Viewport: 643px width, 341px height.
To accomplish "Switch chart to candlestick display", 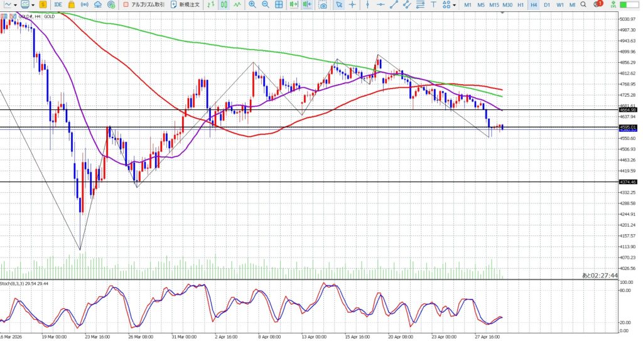I will point(224,5).
